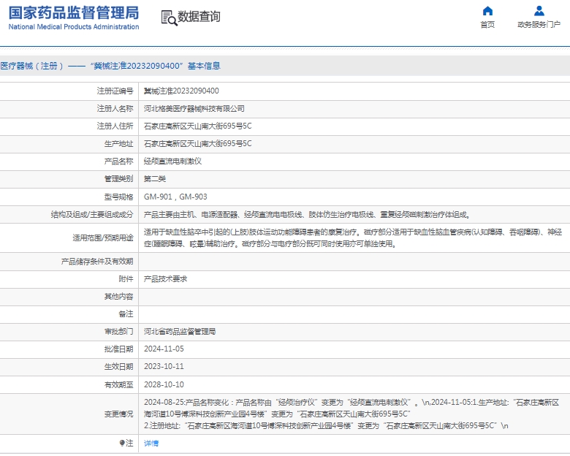Select model value GM-901，GM-903
The image size is (570, 456).
tap(175, 197)
